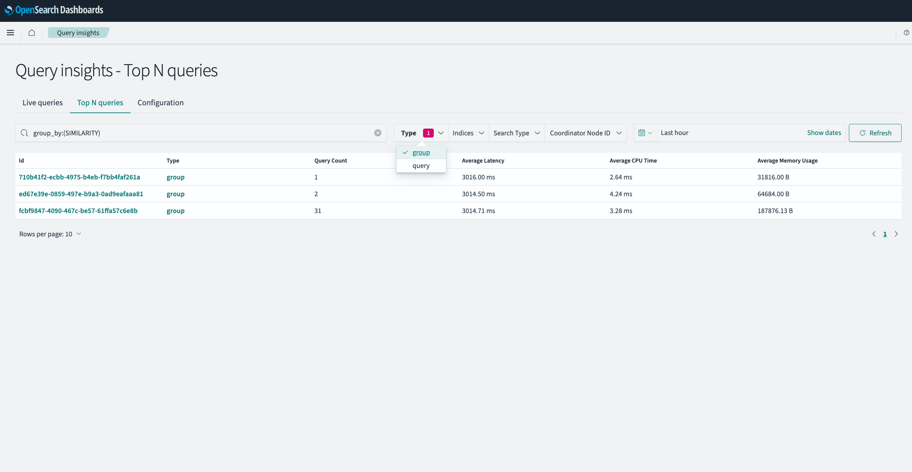Toggle Show dates in the time picker
Viewport: 912px width, 472px height.
coord(824,133)
